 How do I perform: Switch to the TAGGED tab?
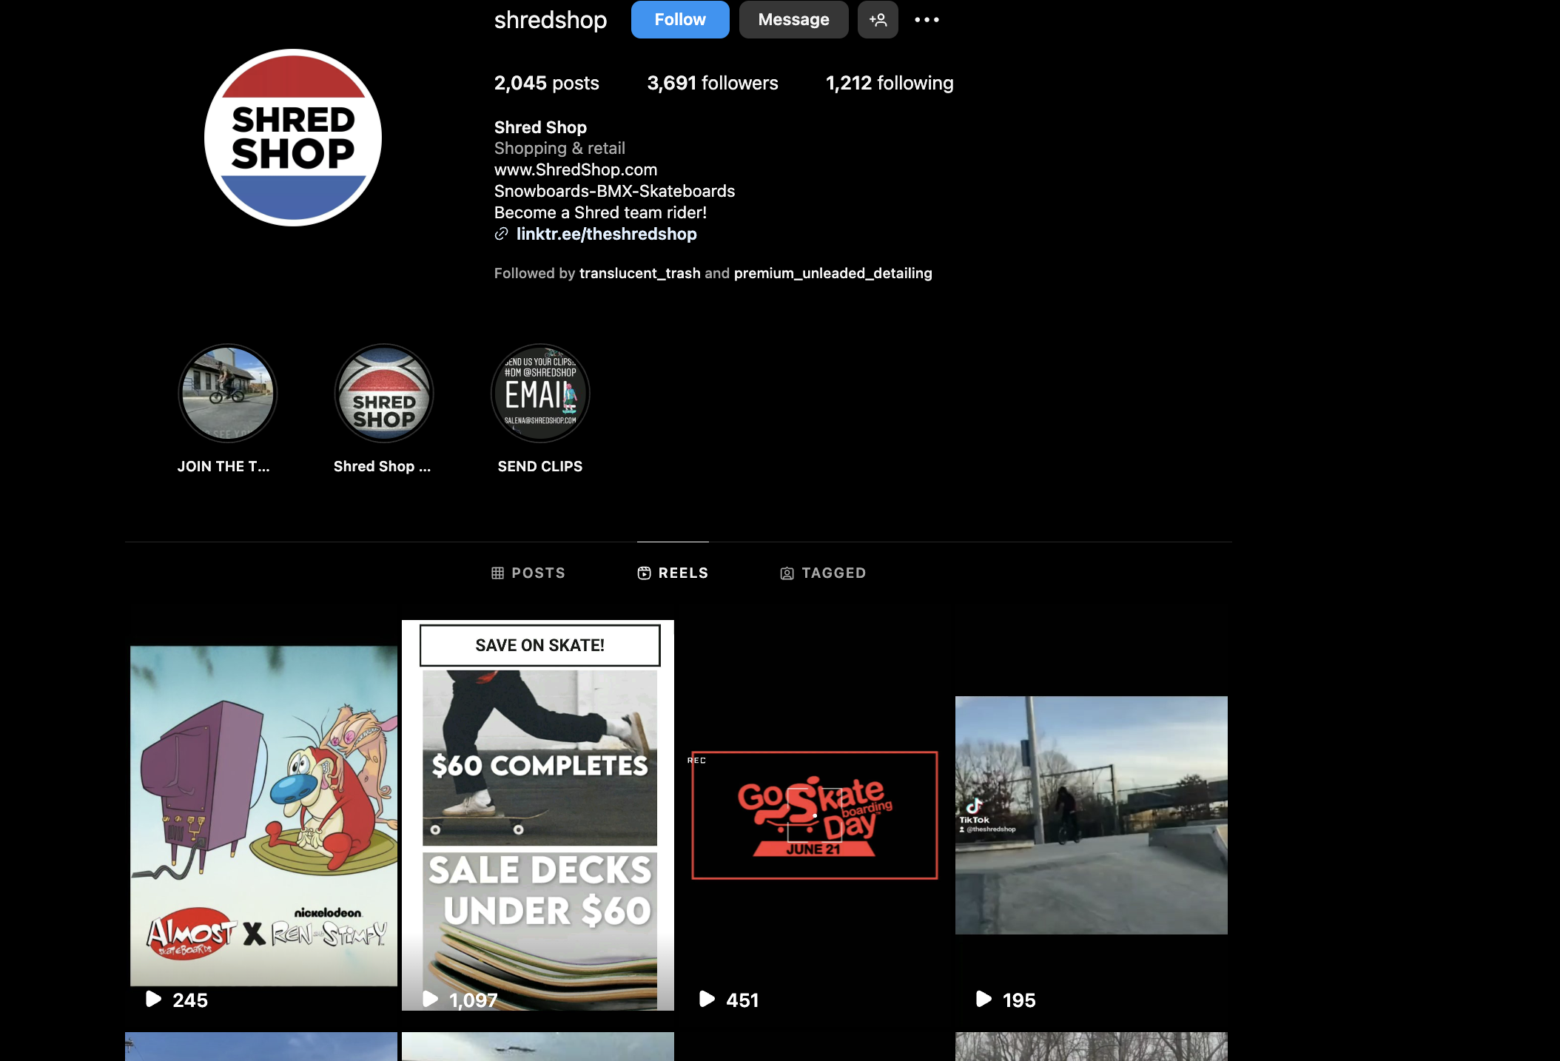823,573
